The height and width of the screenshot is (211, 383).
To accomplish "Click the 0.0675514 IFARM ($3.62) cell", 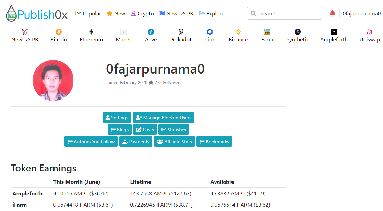I will (x=240, y=205).
